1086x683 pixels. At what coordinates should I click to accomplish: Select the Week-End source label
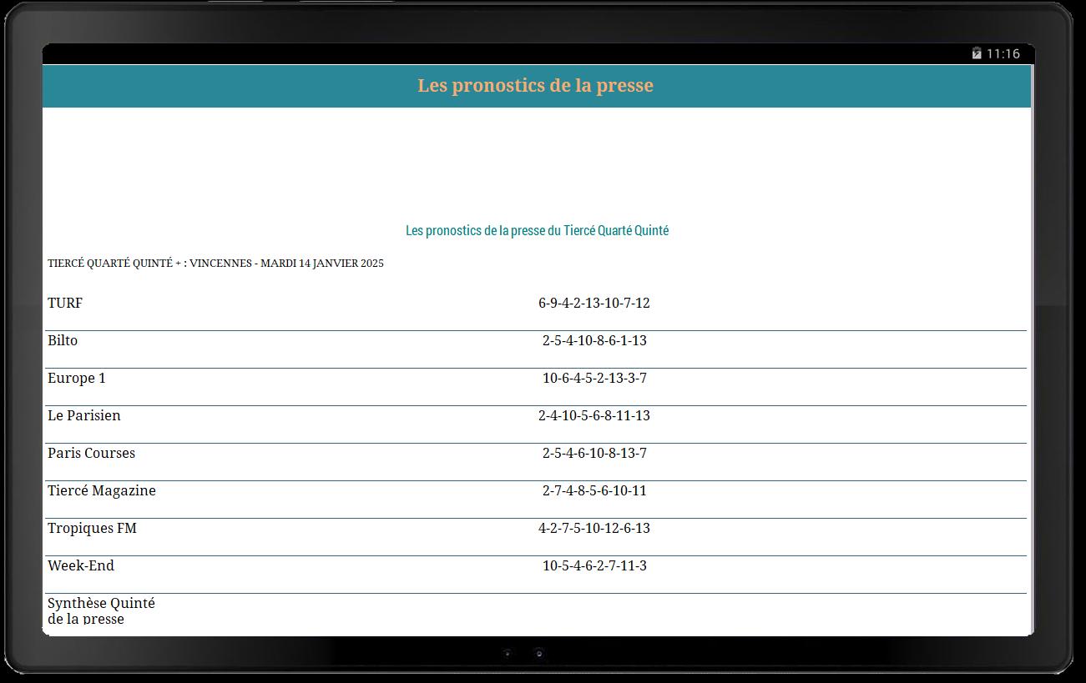[81, 565]
